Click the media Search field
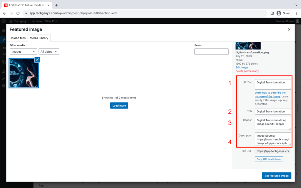Viewport: 301px width, 188px height. (x=211, y=52)
